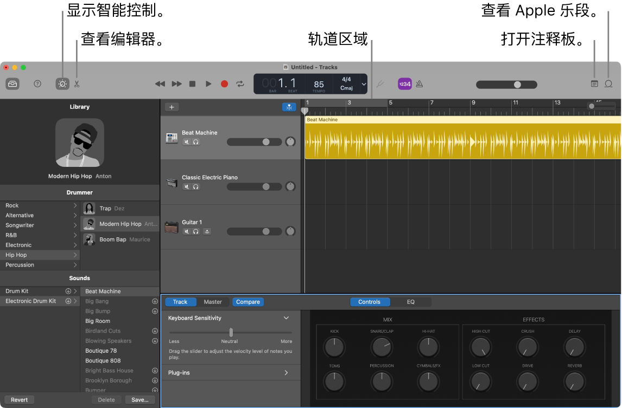Enable count-in with the 1234 button

[404, 83]
